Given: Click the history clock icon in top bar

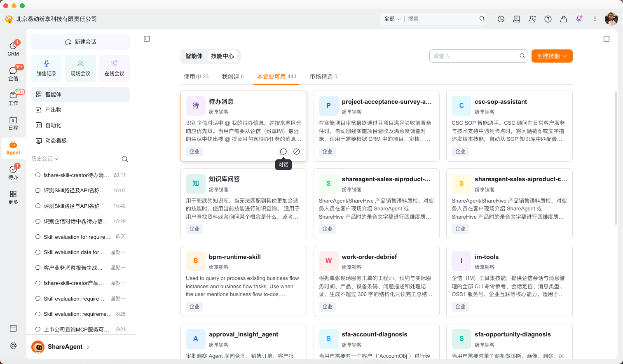Looking at the screenshot, I should coord(501,19).
